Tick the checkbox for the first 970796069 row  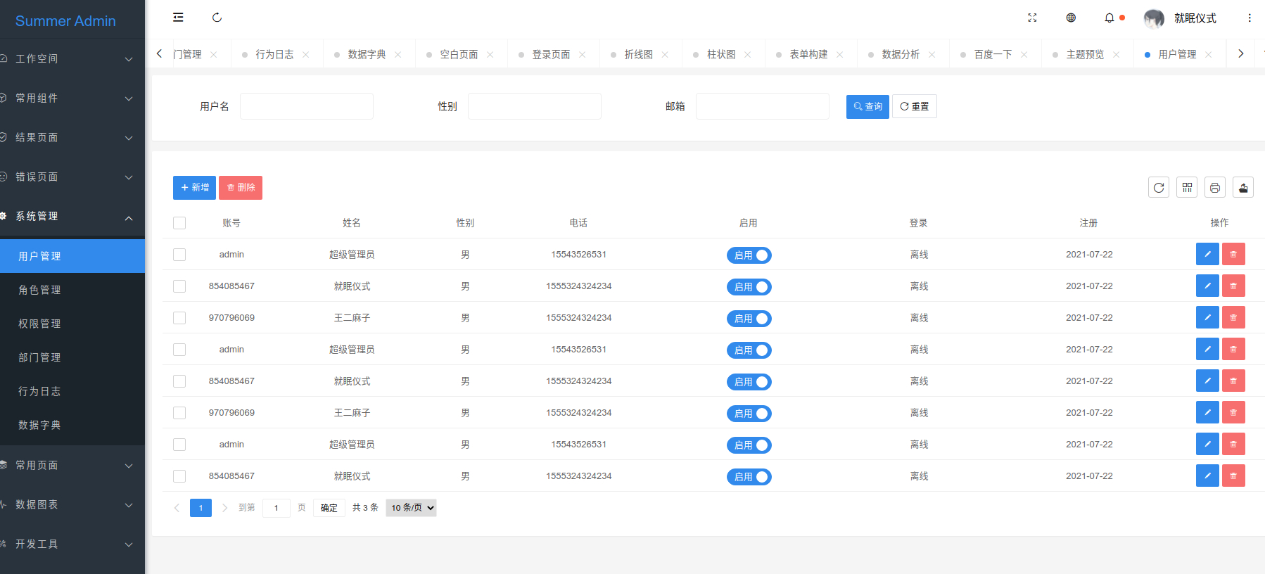click(x=179, y=318)
